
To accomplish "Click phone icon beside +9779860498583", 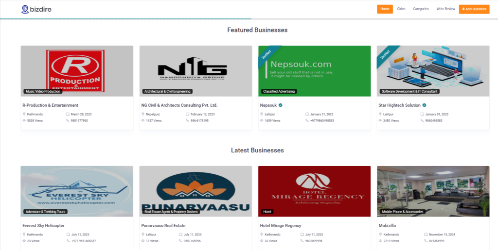I will (307, 121).
